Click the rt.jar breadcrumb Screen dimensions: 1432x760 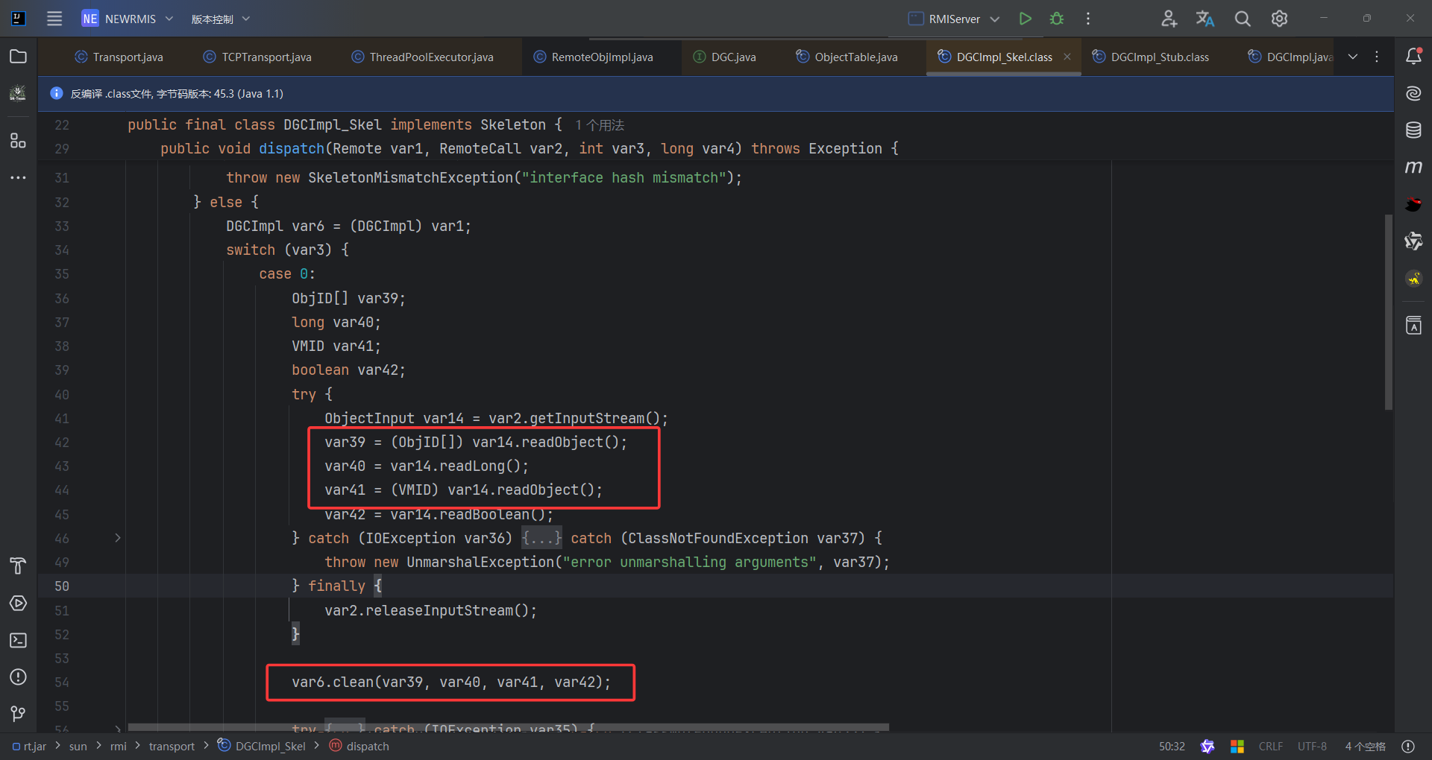(30, 746)
